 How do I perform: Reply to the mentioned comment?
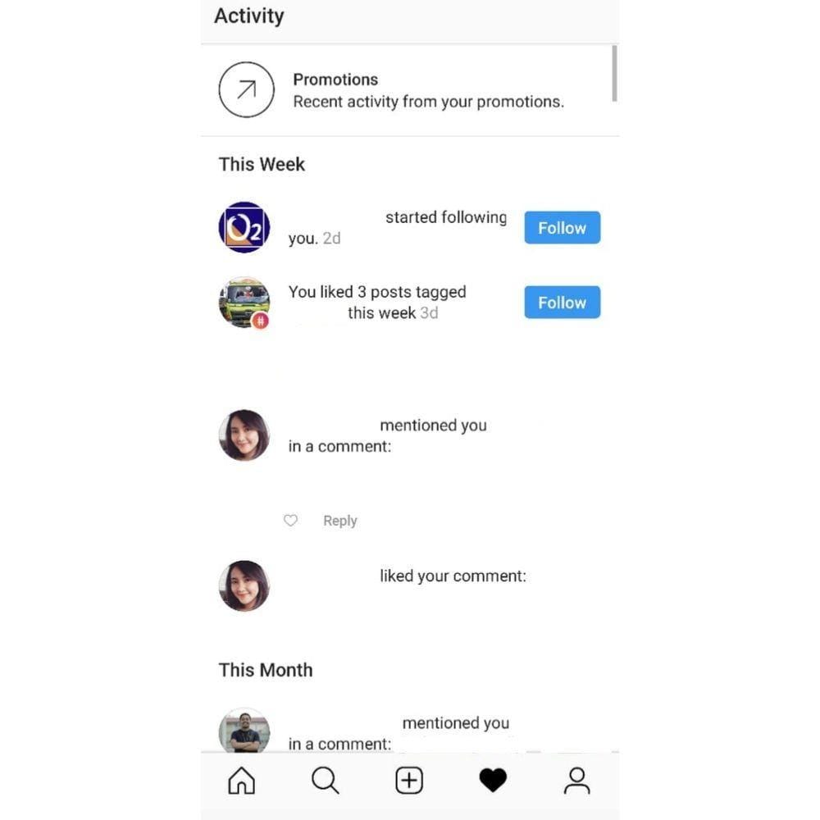tap(340, 521)
